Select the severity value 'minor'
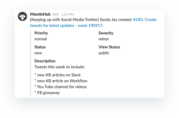The image size is (179, 118). [x=104, y=39]
